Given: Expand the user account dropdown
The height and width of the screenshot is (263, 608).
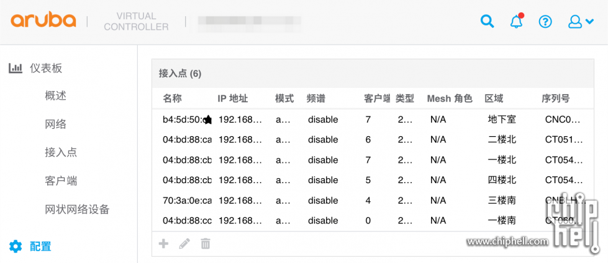Looking at the screenshot, I should pyautogui.click(x=581, y=22).
